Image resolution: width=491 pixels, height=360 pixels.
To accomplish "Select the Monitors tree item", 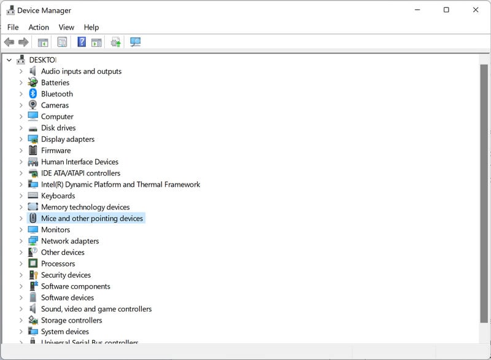I will coord(55,230).
